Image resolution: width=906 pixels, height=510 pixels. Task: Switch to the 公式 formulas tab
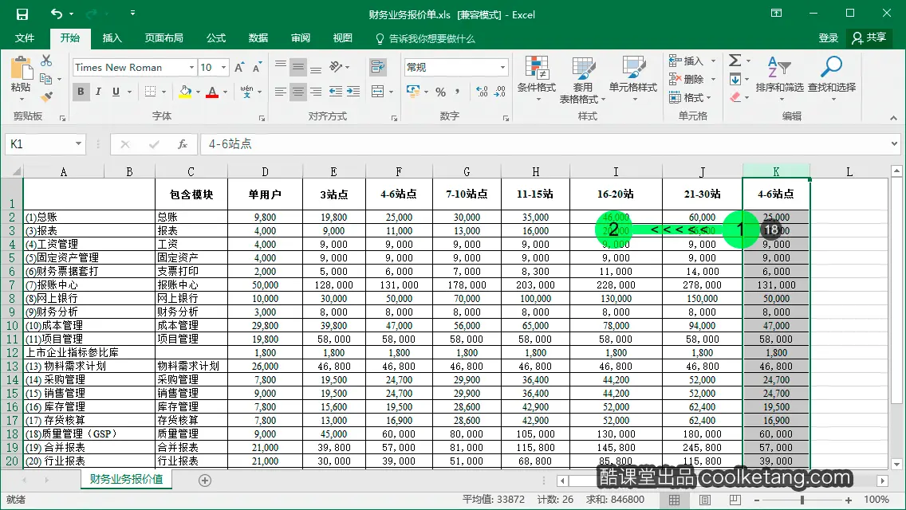216,38
